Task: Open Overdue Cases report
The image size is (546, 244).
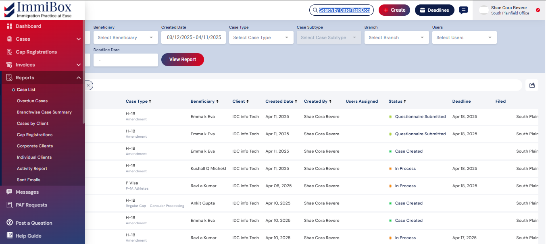Action: pos(32,101)
